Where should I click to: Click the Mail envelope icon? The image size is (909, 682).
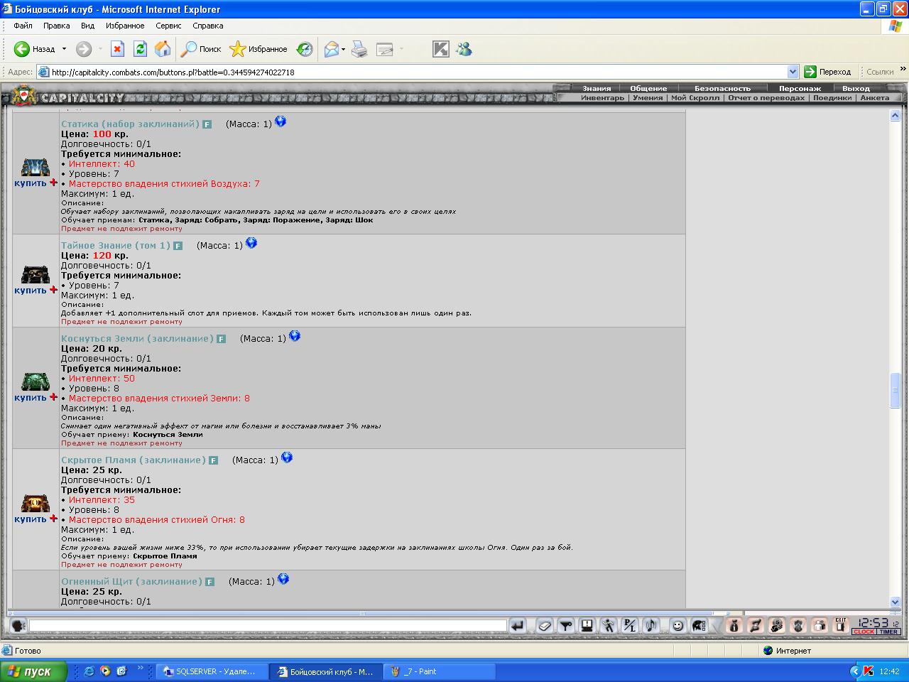[x=331, y=49]
